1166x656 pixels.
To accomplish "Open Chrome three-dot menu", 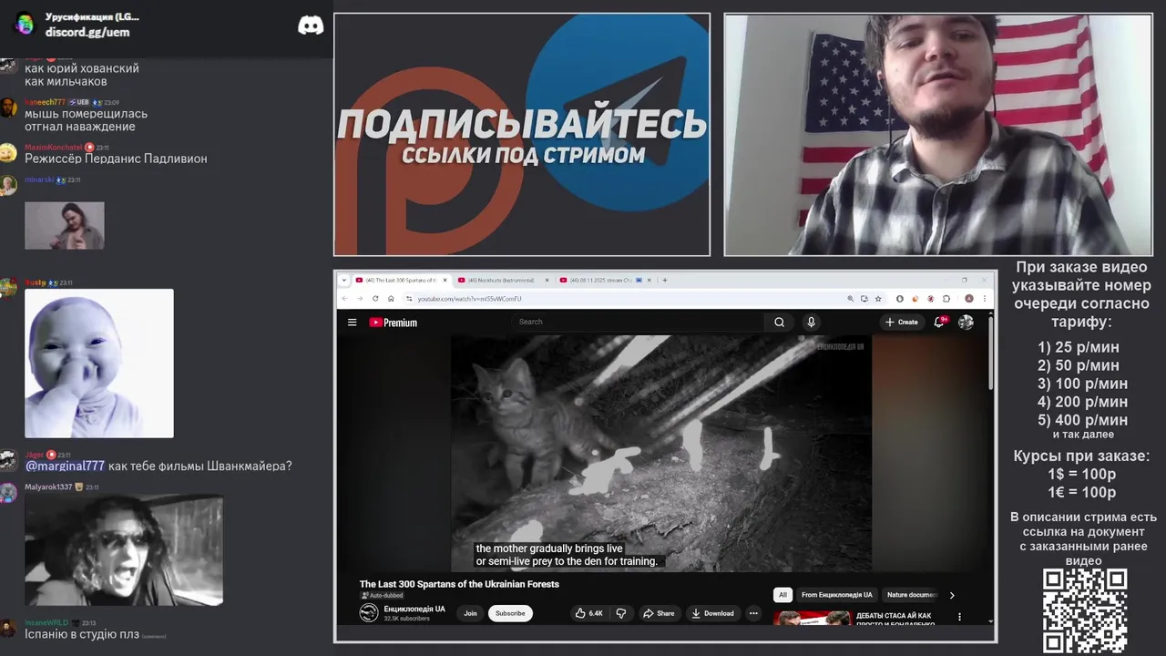I will pyautogui.click(x=986, y=298).
